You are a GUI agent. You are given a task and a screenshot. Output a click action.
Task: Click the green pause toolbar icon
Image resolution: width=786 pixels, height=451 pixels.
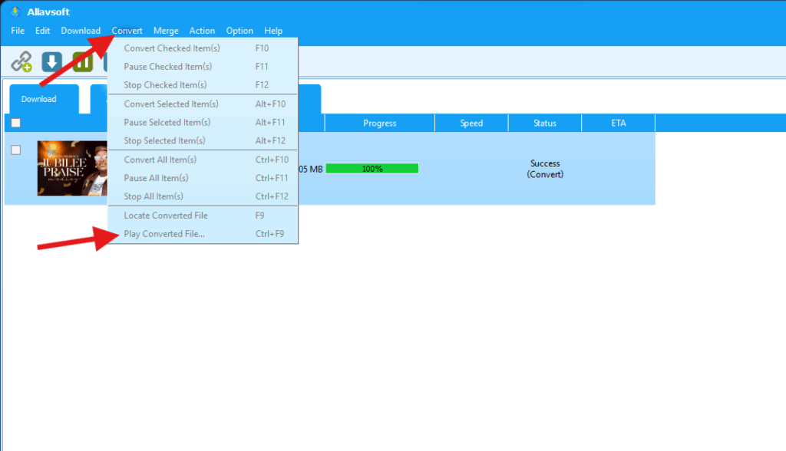tap(82, 61)
